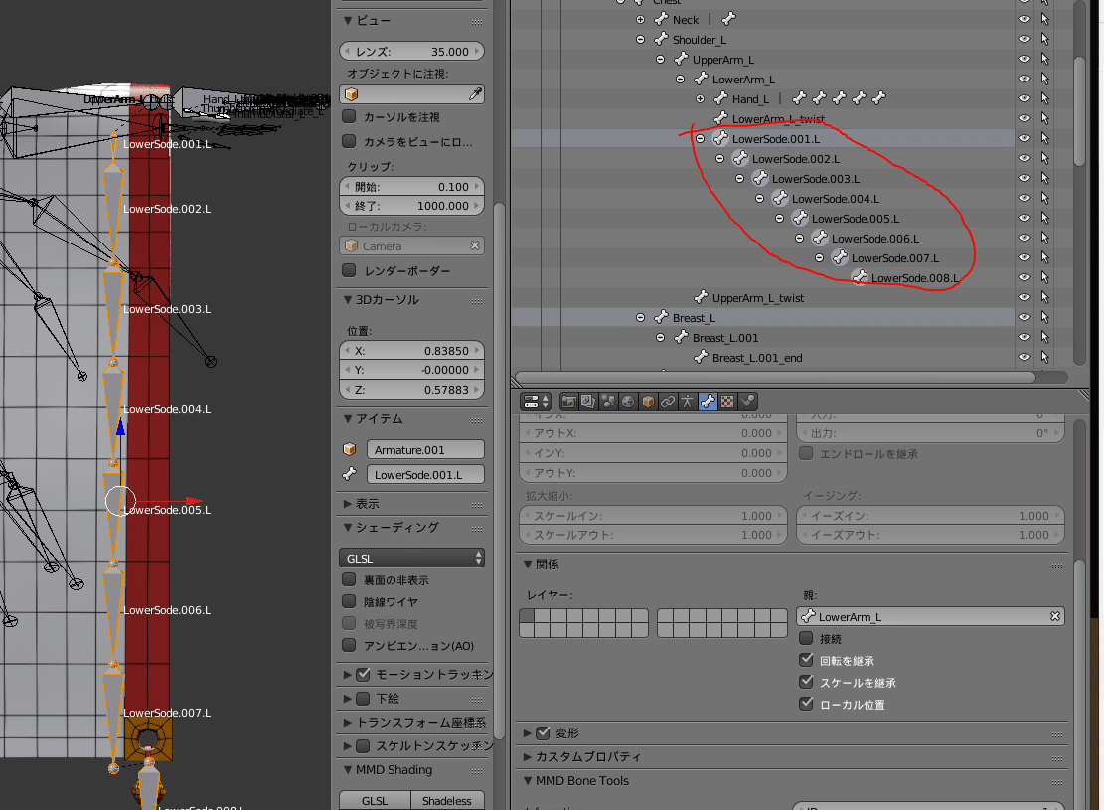Toggle selectability arrow for Hand_L row
This screenshot has height=810, width=1104.
tap(1044, 98)
